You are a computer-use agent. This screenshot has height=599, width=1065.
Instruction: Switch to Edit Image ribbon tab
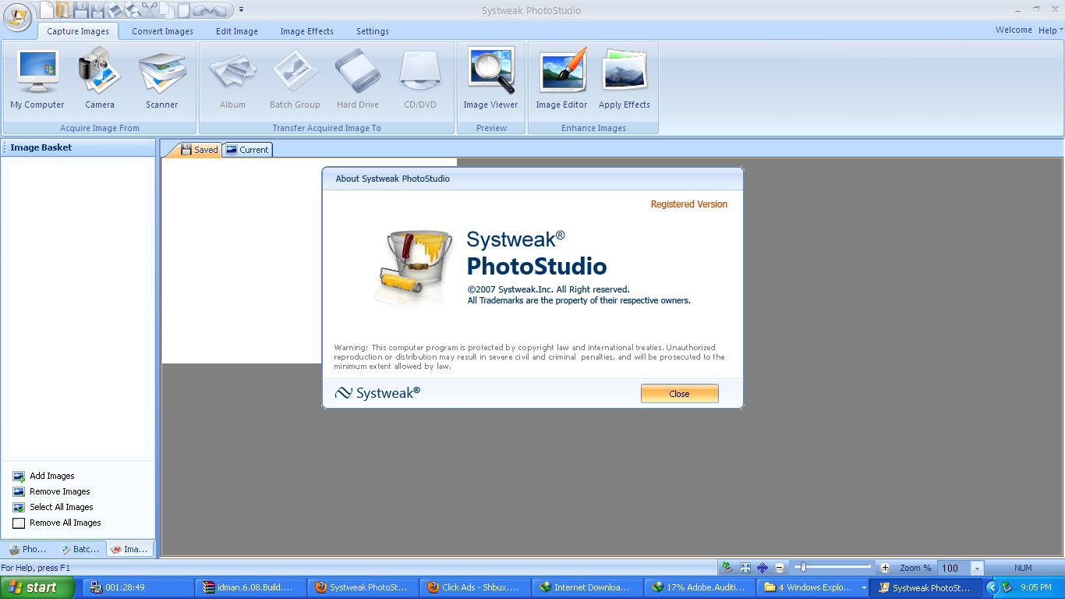[237, 31]
